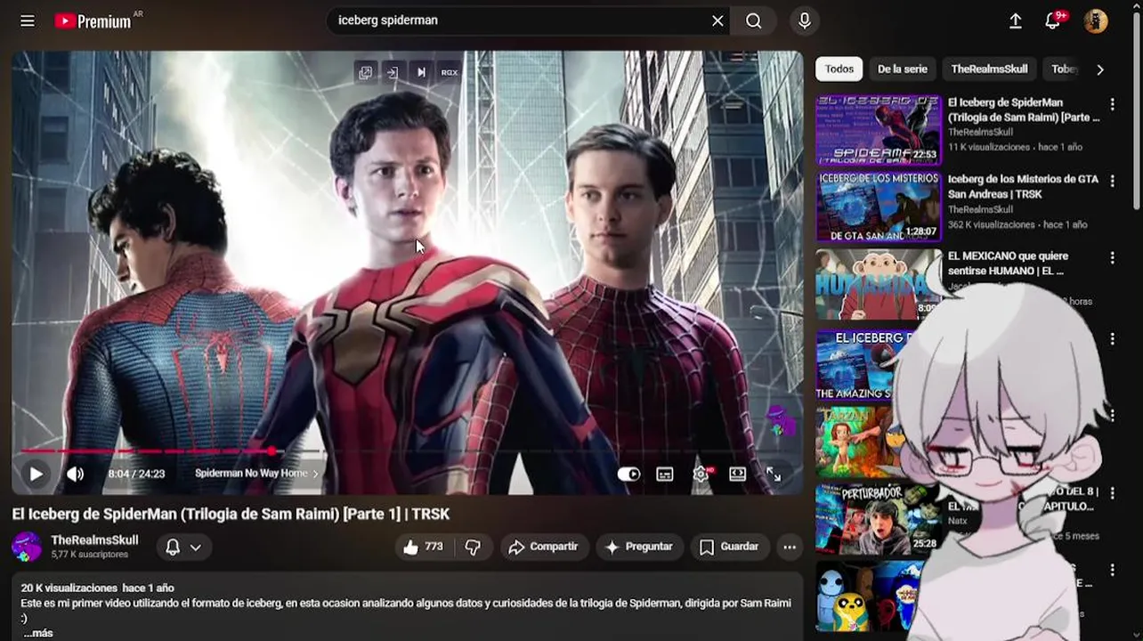The width and height of the screenshot is (1143, 641).
Task: Open the hamburger guide menu
Action: (28, 20)
